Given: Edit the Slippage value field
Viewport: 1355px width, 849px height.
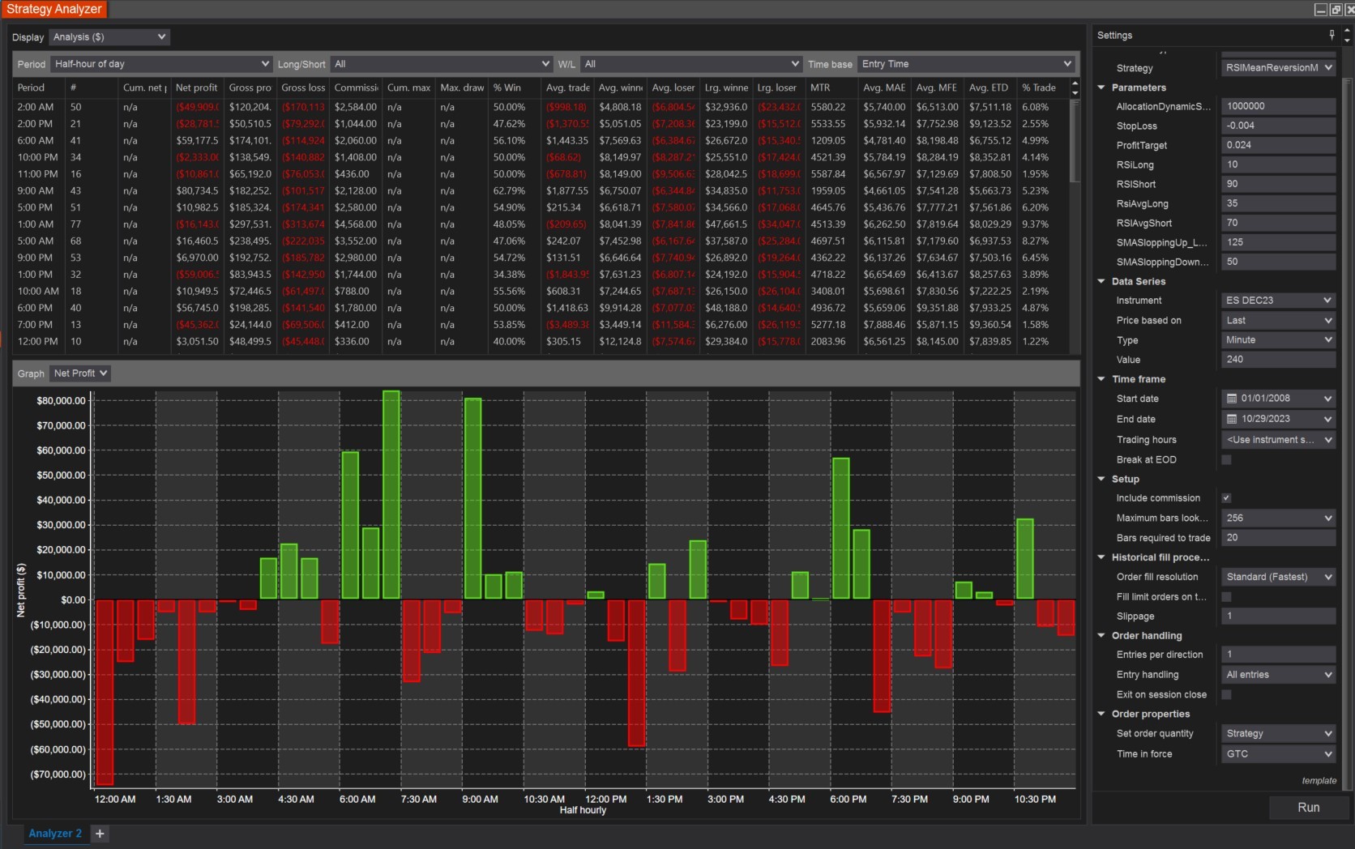Looking at the screenshot, I should (1278, 616).
